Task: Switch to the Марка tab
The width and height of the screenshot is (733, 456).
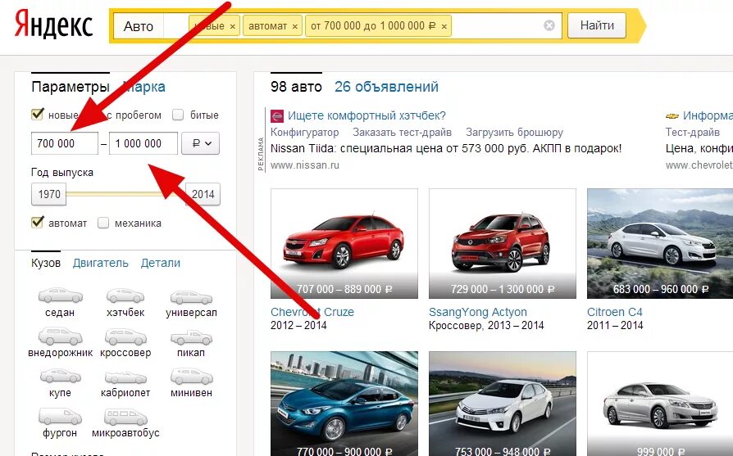Action: point(144,87)
